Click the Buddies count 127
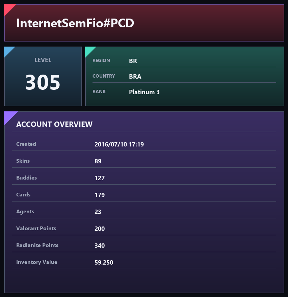 pos(100,178)
